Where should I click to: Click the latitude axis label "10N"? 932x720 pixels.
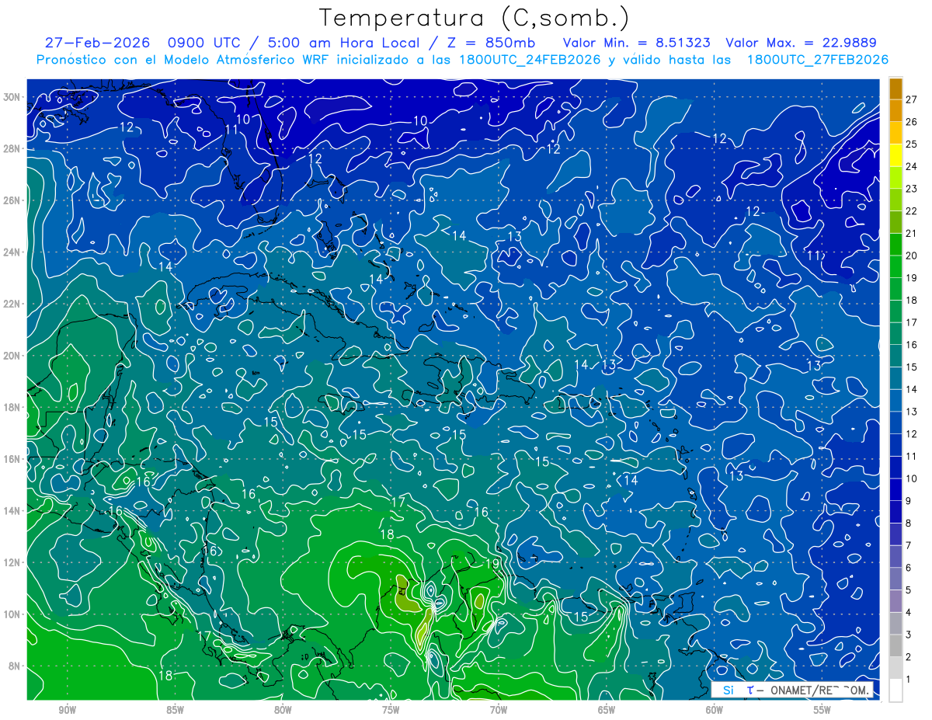point(12,614)
